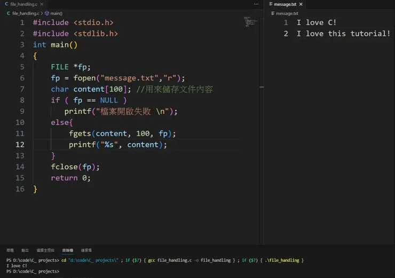Click the last terminal prompt line
The height and width of the screenshot is (278, 395).
(x=33, y=272)
